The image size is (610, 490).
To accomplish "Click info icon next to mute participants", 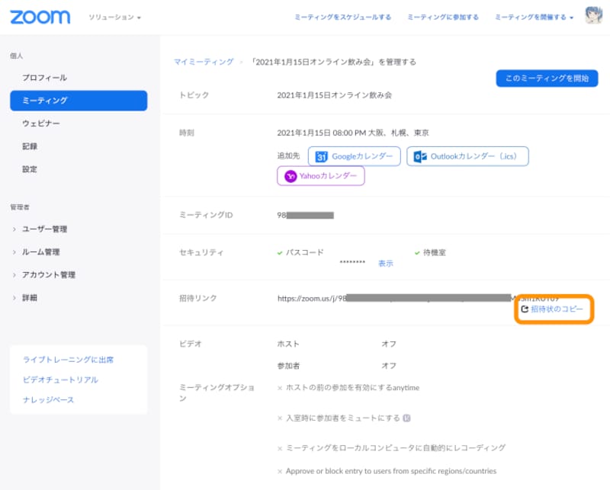I will point(406,418).
